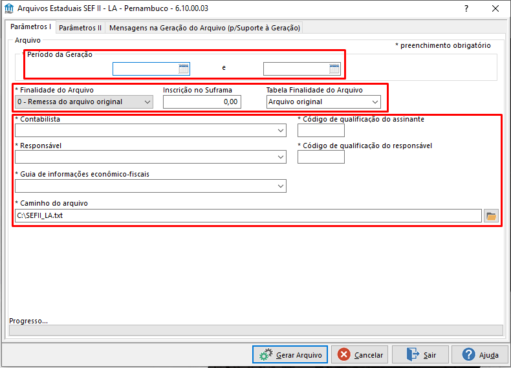Expand the Responsável dropdown

point(151,157)
